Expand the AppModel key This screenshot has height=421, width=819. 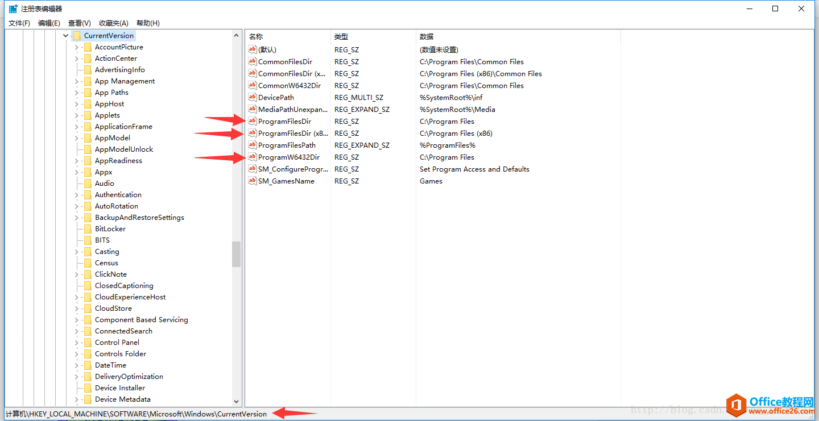point(77,138)
